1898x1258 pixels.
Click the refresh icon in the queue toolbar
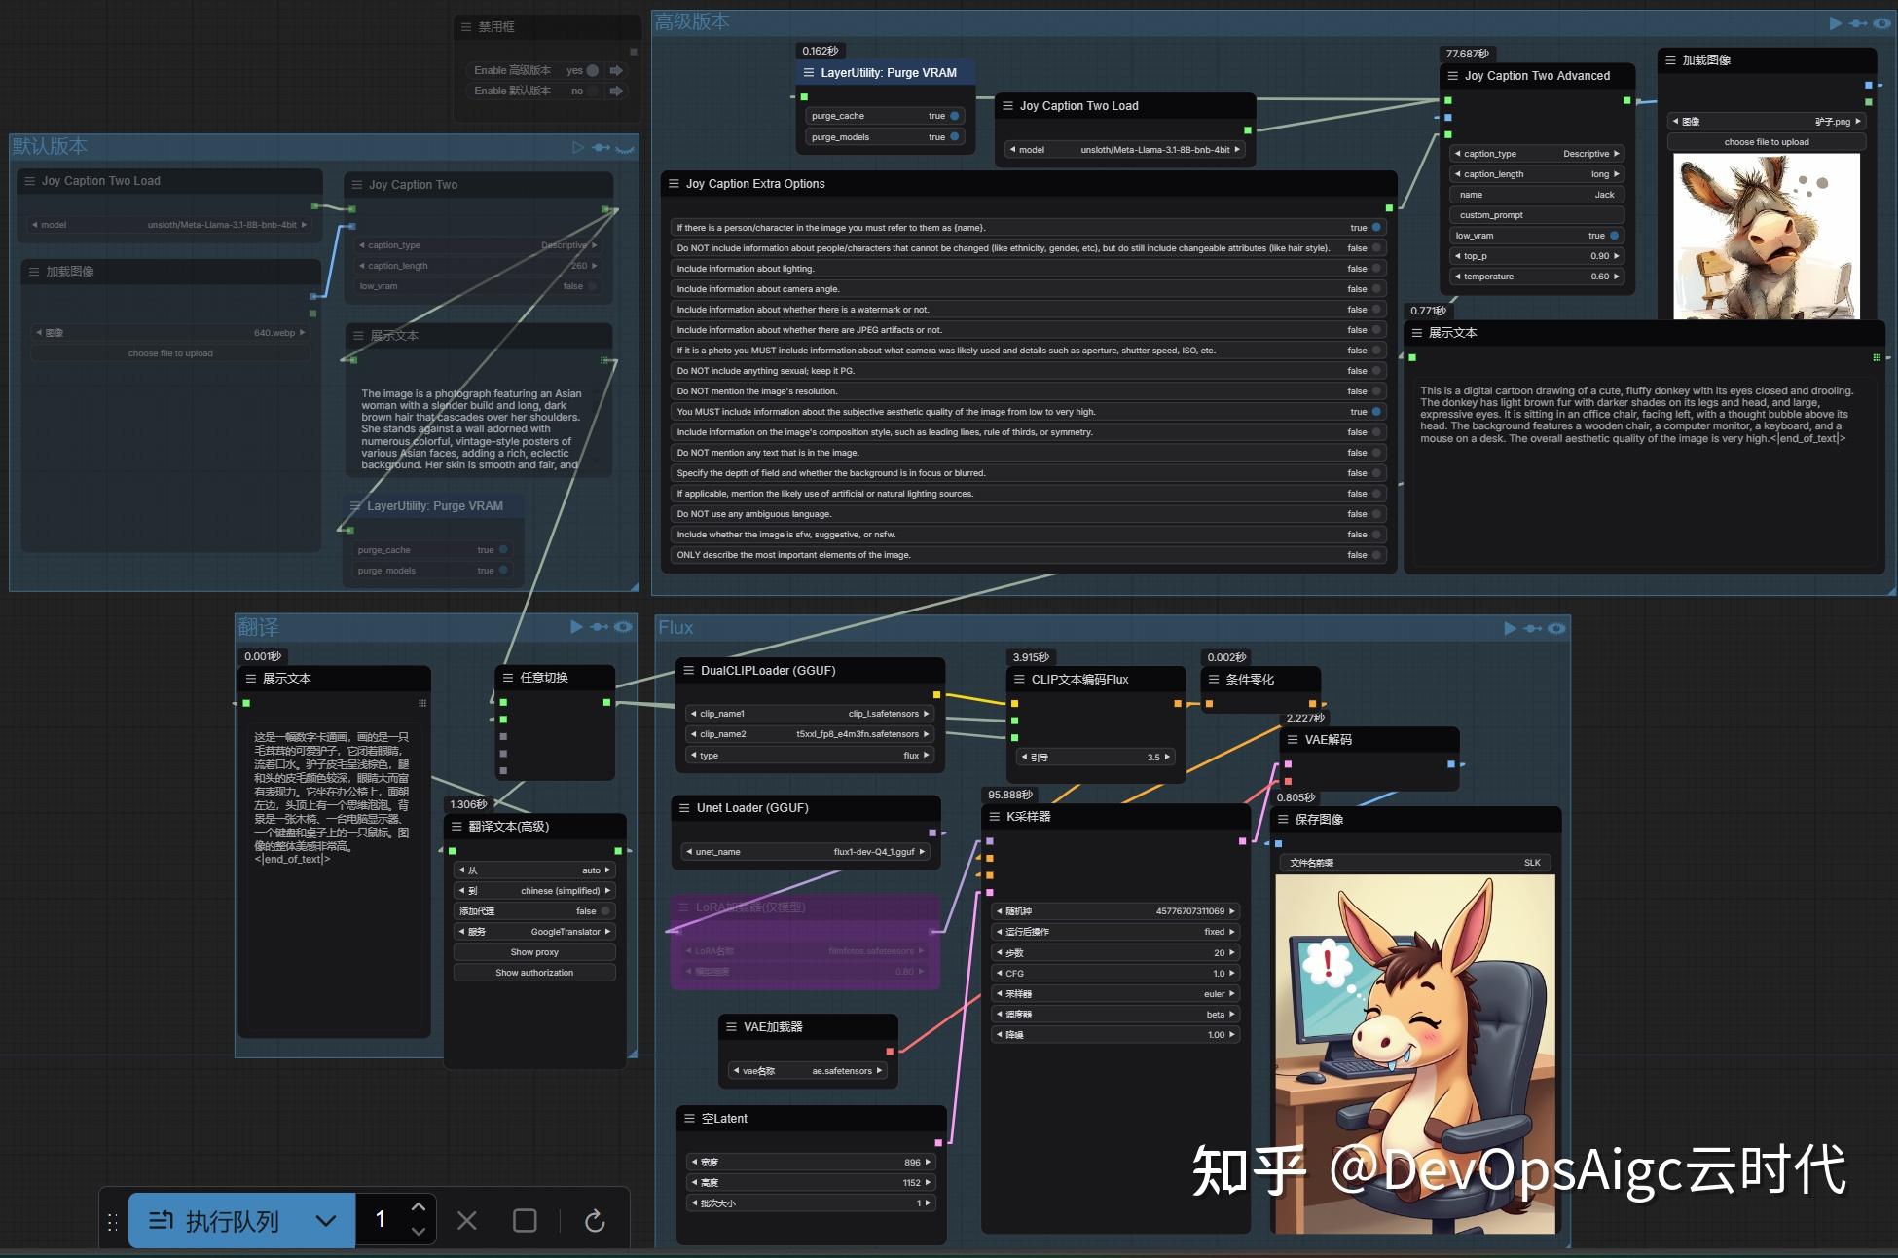(x=594, y=1220)
